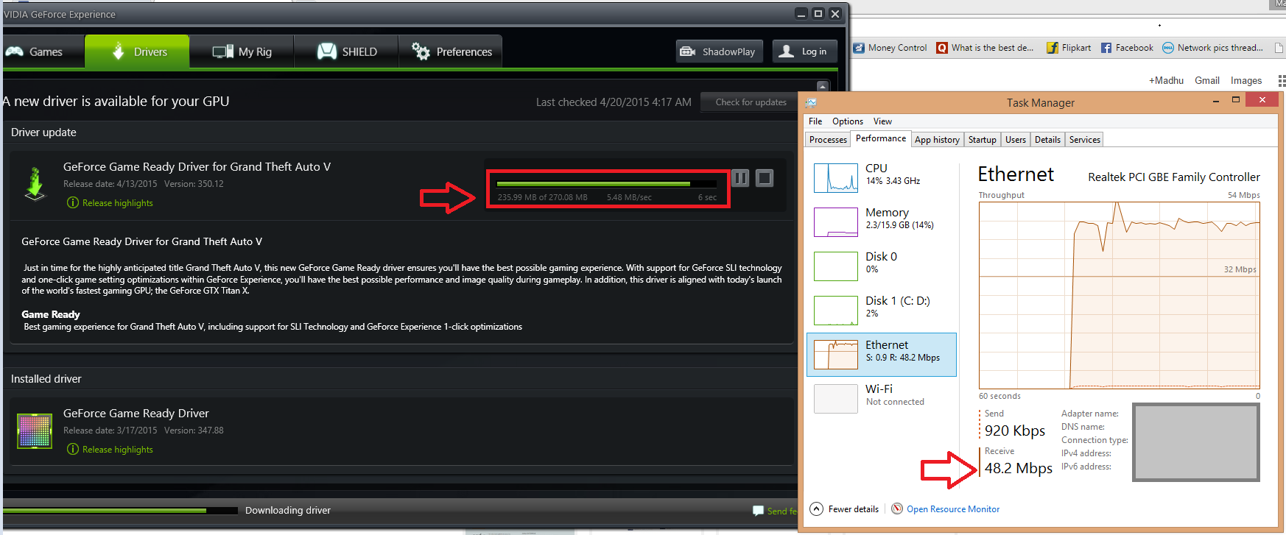Open Network pics thread bookmark

coord(1213,48)
